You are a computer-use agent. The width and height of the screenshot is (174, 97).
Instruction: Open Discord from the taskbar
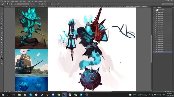coord(53,95)
